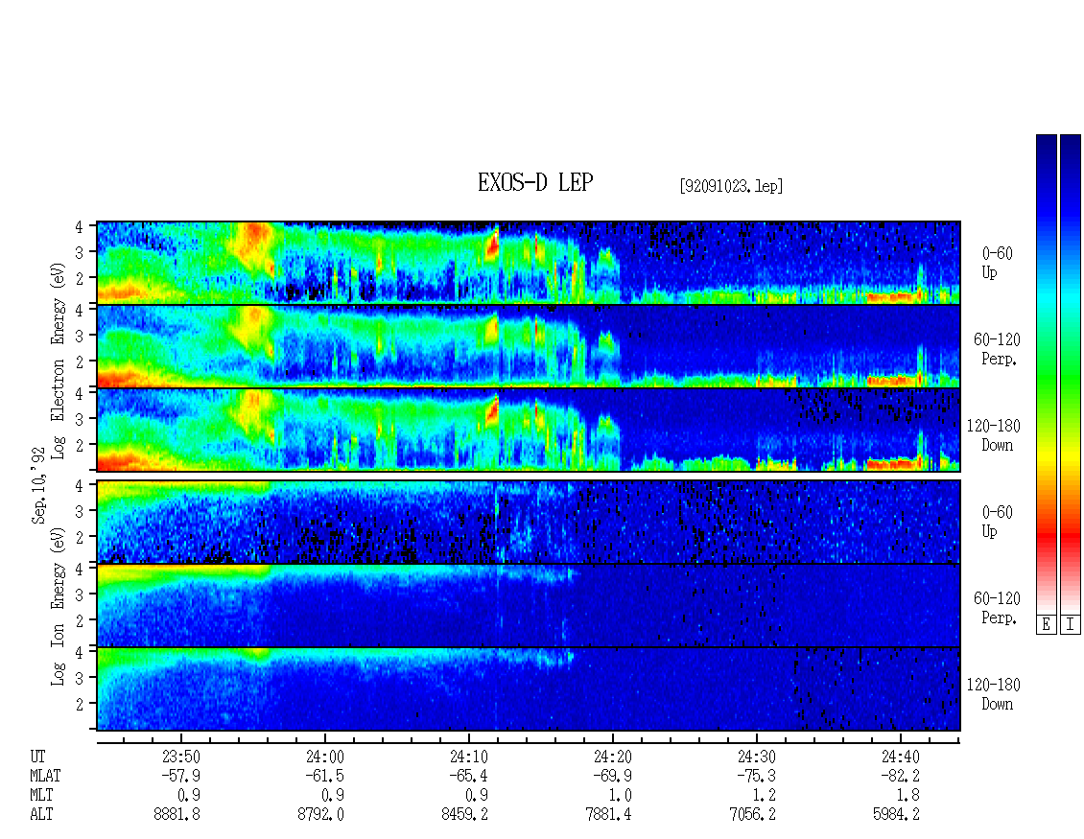This screenshot has height=839, width=1084.
Task: Click MLAT value -61.5
Action: pos(325,776)
